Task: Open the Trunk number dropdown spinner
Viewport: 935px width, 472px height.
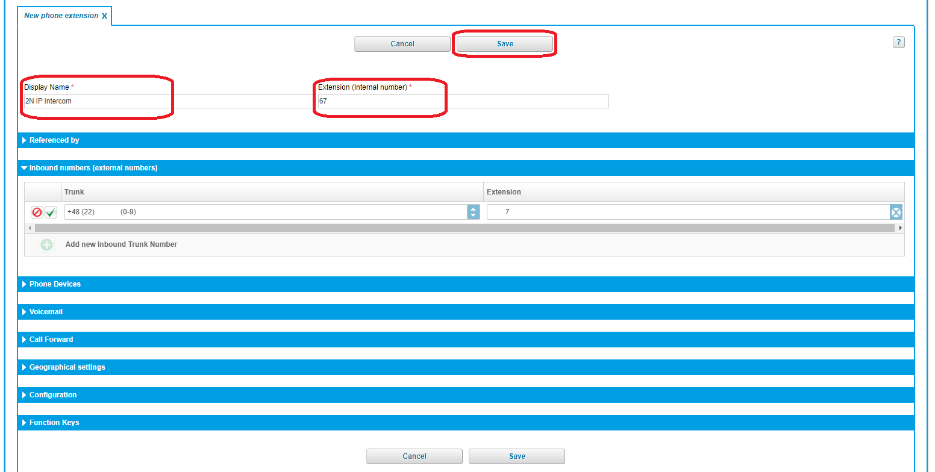Action: point(474,213)
